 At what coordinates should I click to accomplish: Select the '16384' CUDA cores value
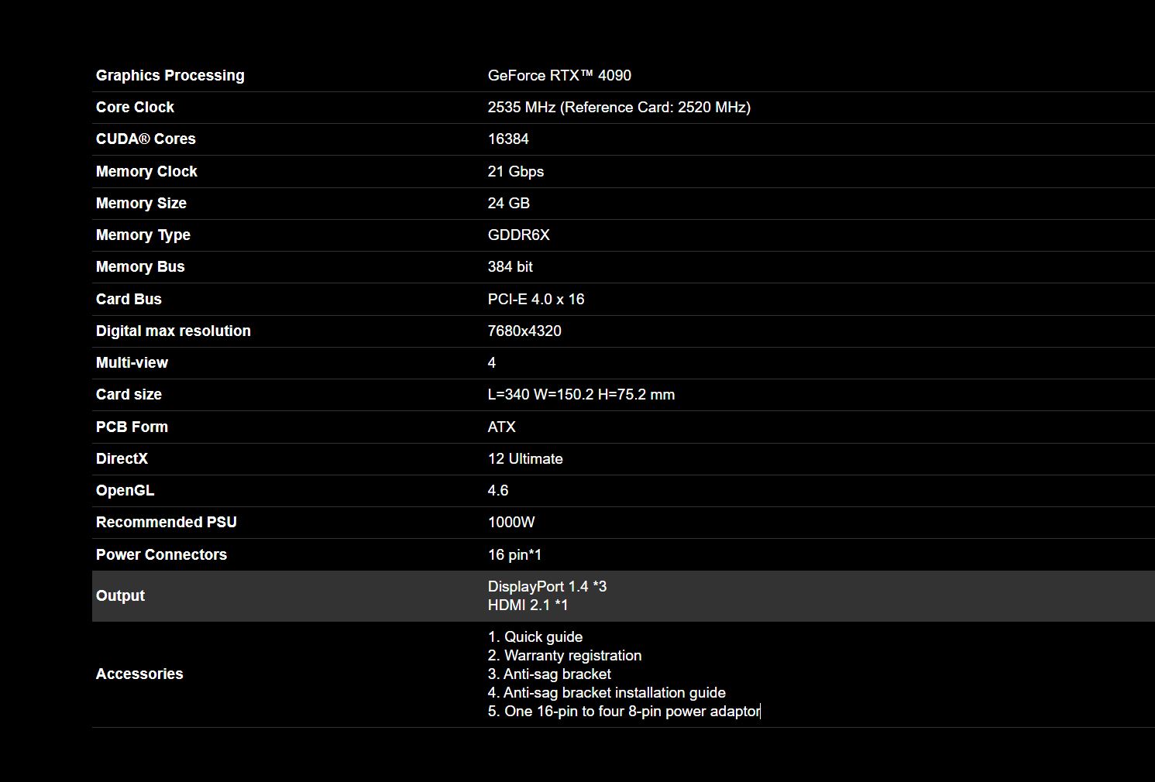pos(508,139)
